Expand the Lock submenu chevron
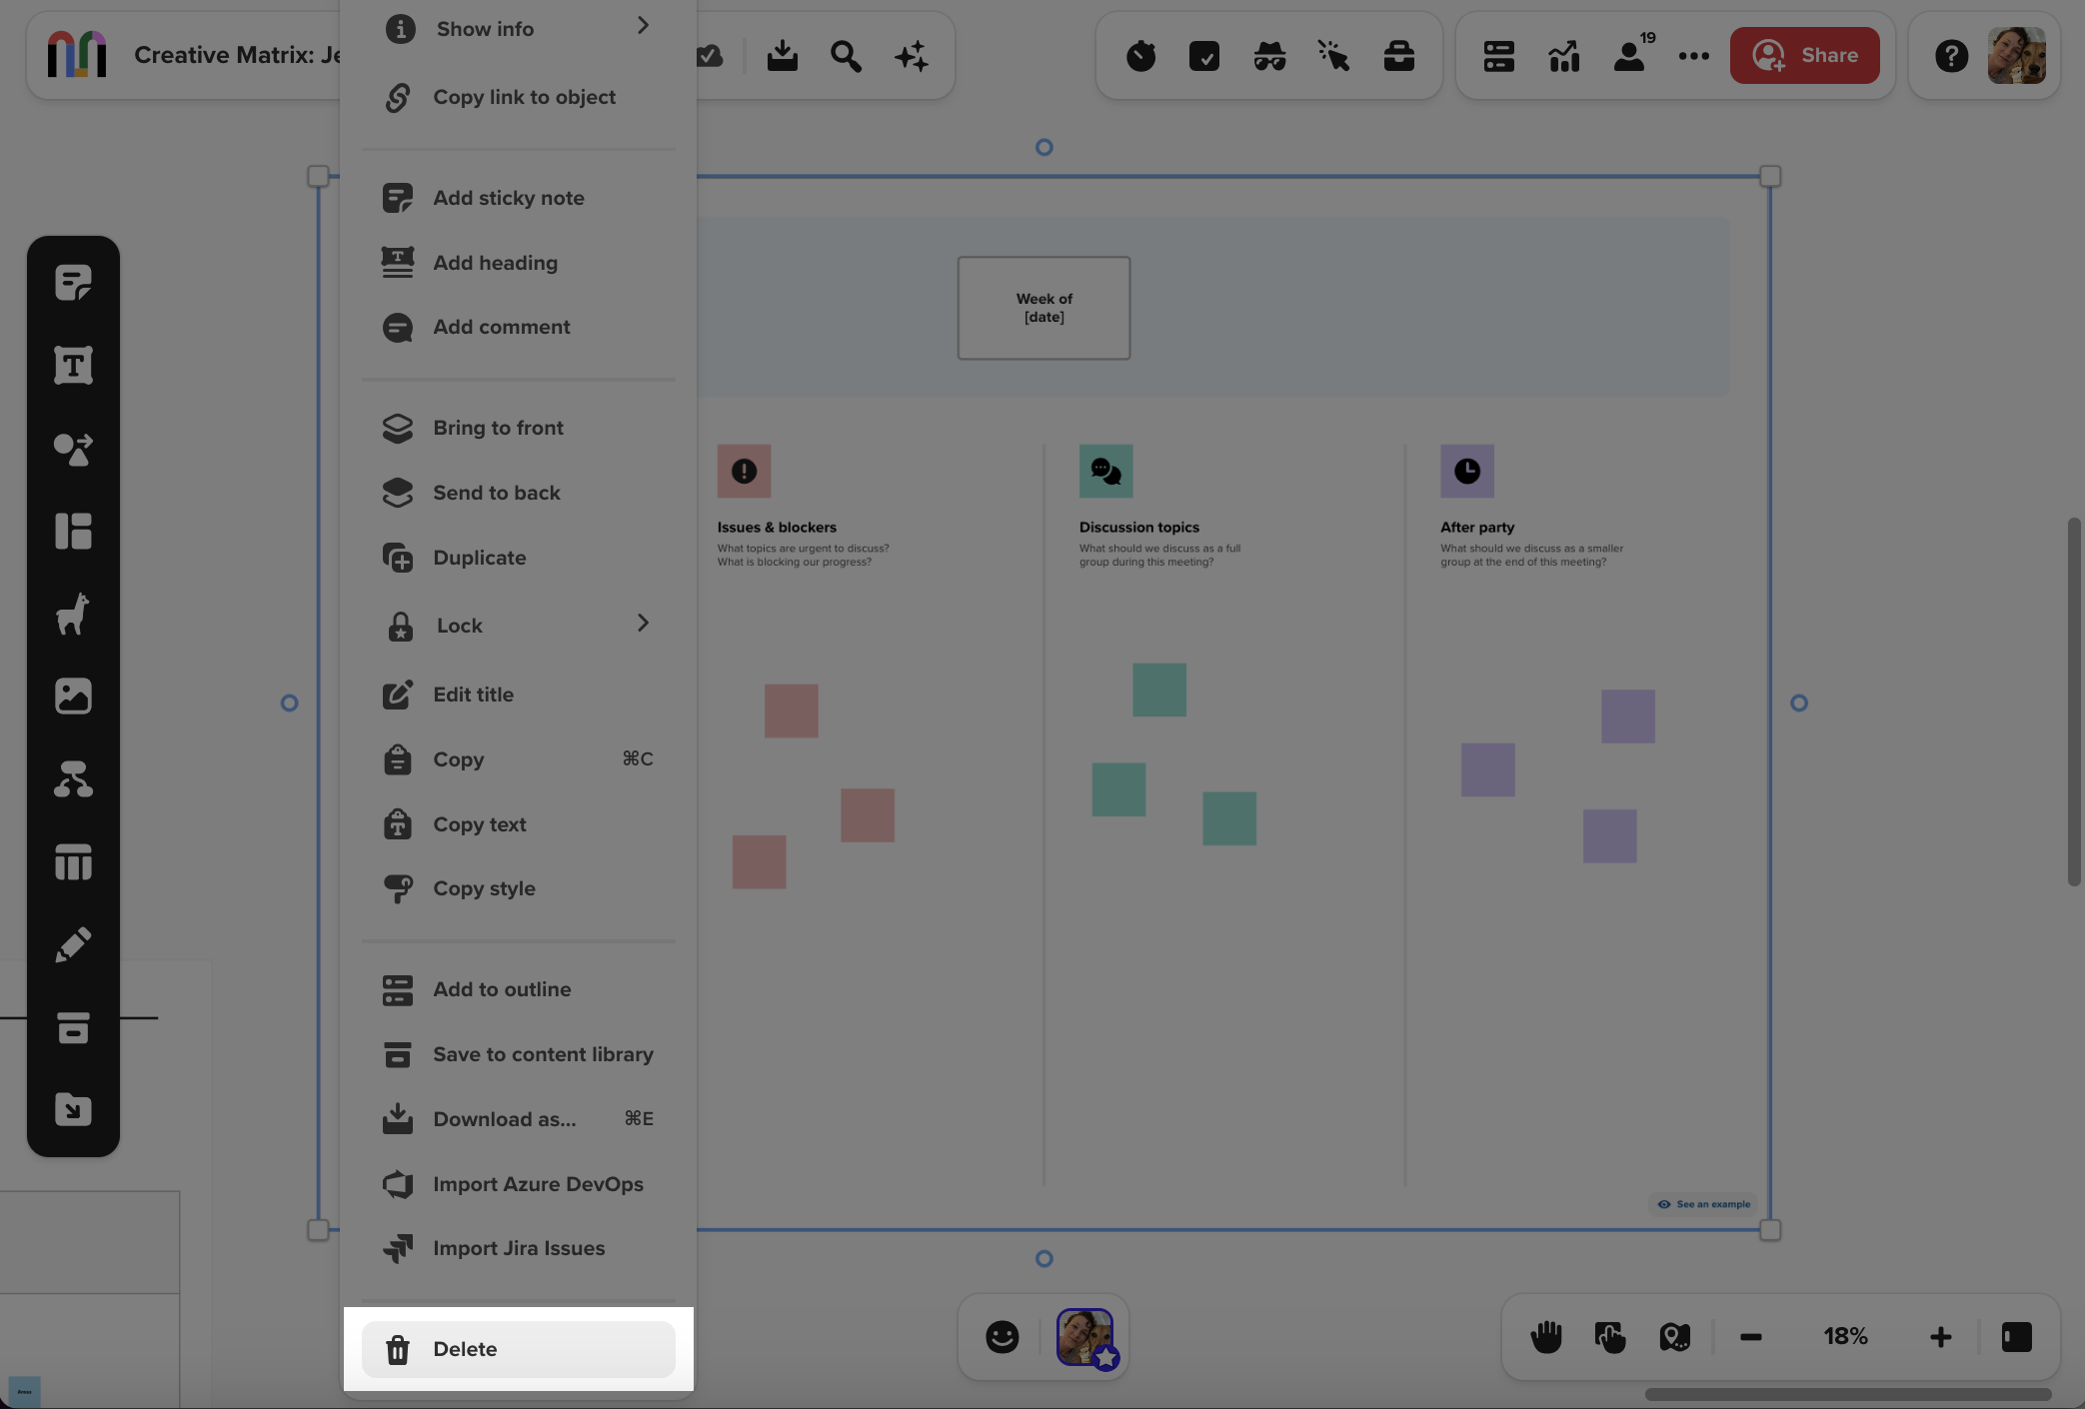 [x=644, y=623]
